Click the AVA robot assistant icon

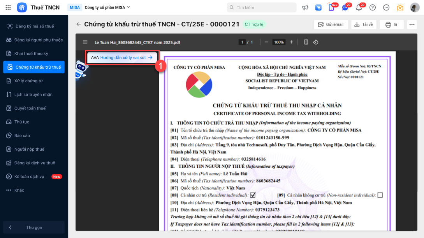click(x=81, y=69)
